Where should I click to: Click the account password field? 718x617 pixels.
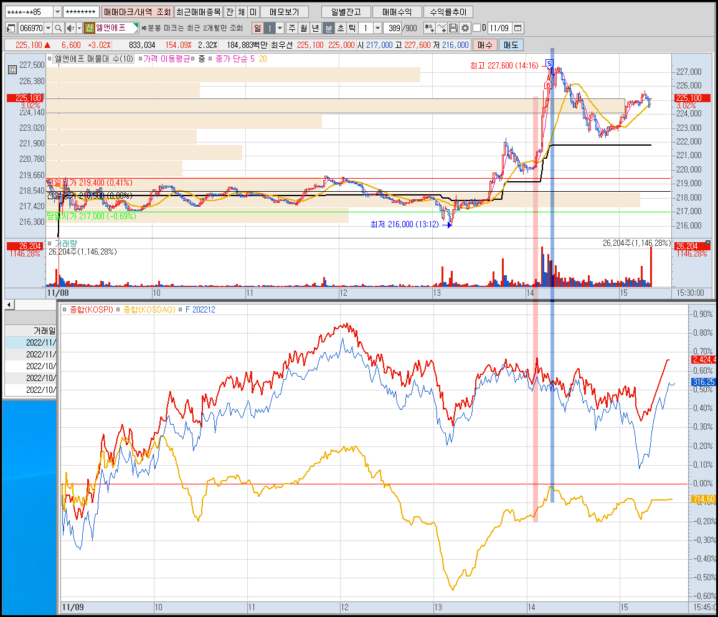pos(81,12)
